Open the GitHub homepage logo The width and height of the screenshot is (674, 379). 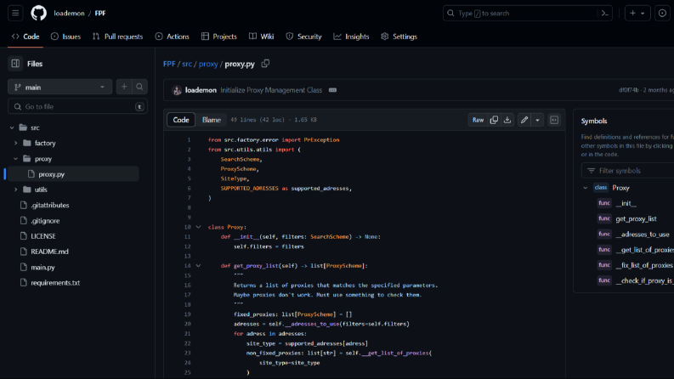39,14
